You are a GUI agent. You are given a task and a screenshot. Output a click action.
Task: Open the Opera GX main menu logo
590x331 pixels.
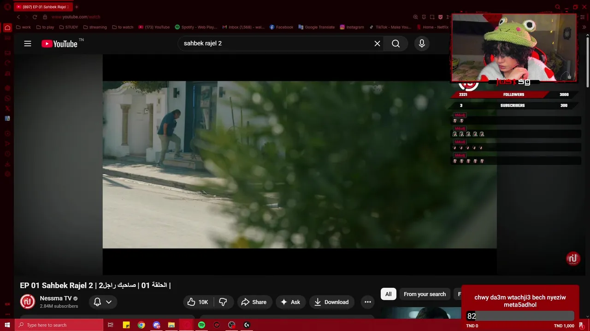click(x=7, y=7)
